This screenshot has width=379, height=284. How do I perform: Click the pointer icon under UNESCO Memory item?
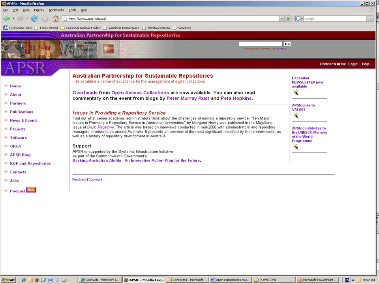point(296,147)
